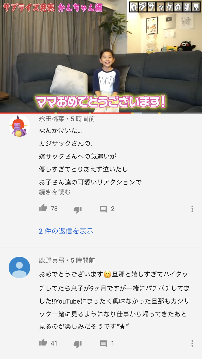
Task: Expand comment with 続きを読む
Action: pyautogui.click(x=55, y=192)
